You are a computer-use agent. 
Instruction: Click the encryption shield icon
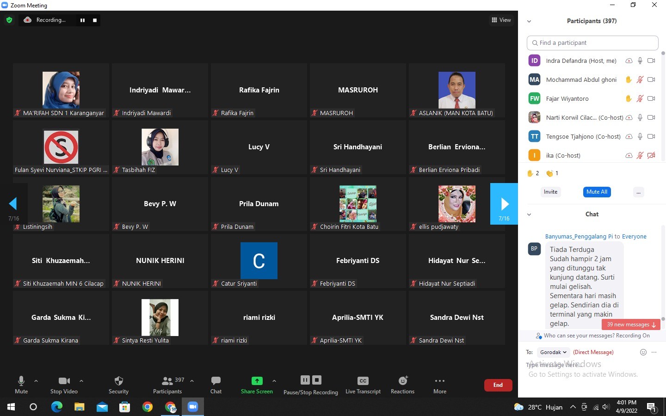9,20
